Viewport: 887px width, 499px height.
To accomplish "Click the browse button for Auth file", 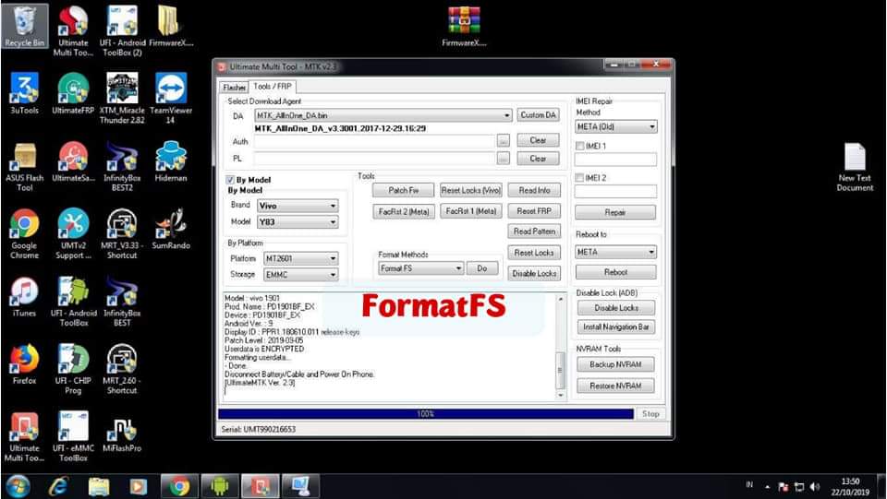I will (x=503, y=140).
